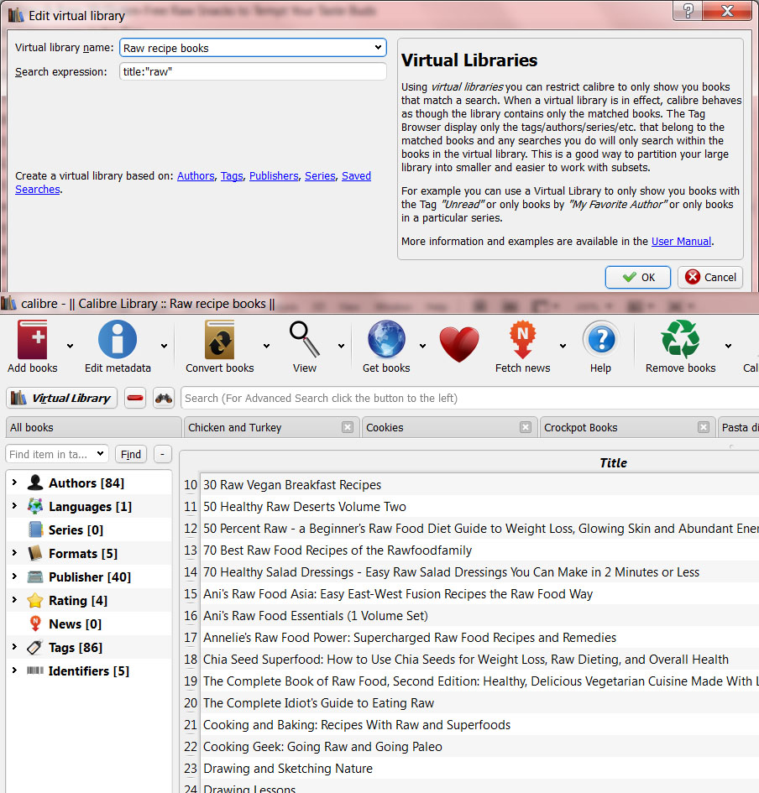Click the red clear virtual library button
759x793 pixels.
[x=135, y=398]
